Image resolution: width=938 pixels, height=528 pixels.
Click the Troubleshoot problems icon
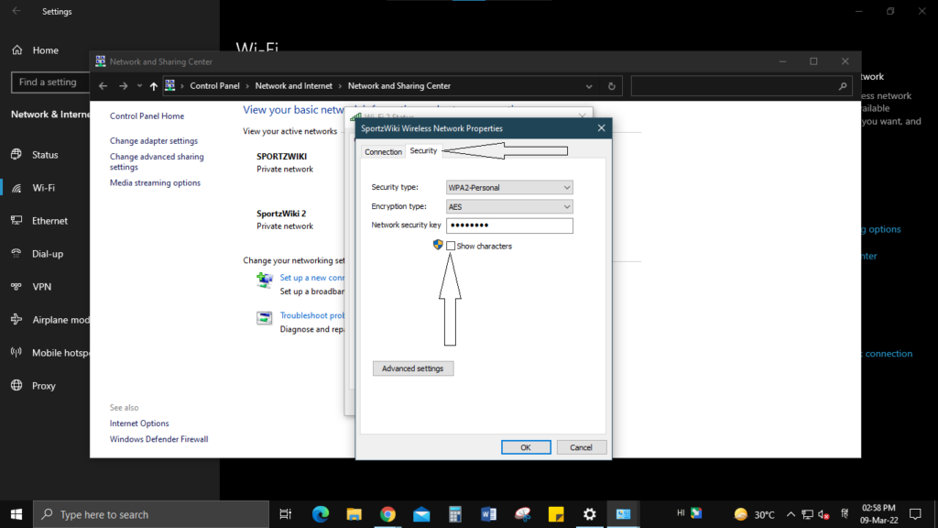coord(265,318)
